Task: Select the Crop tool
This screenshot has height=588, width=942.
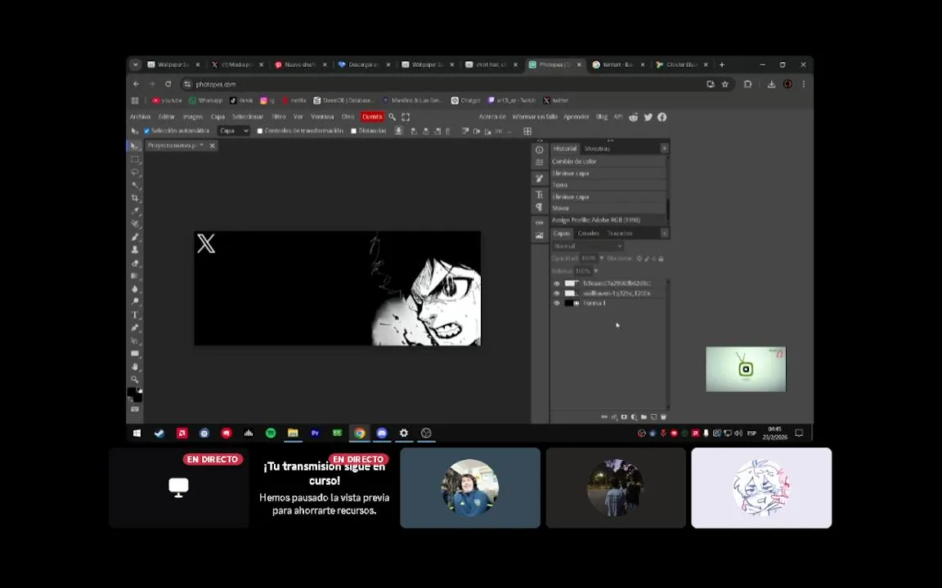Action: (135, 198)
